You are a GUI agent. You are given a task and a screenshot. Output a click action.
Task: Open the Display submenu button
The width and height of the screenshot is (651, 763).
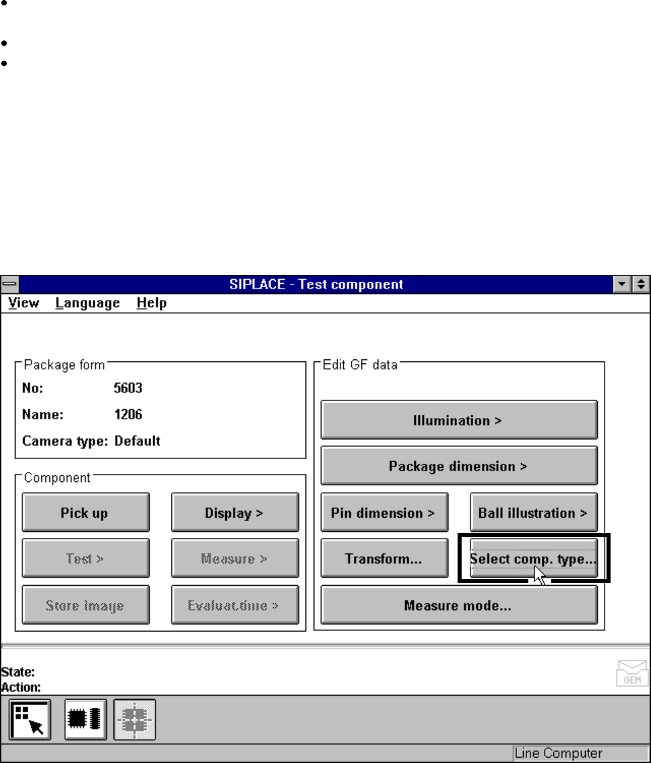235,512
